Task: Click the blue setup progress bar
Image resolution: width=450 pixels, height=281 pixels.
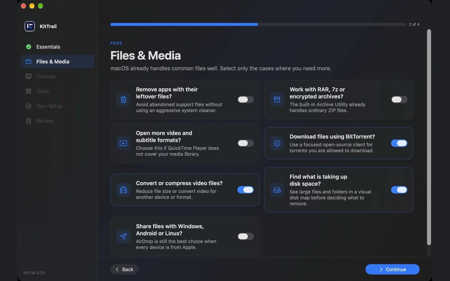Action: [258, 24]
